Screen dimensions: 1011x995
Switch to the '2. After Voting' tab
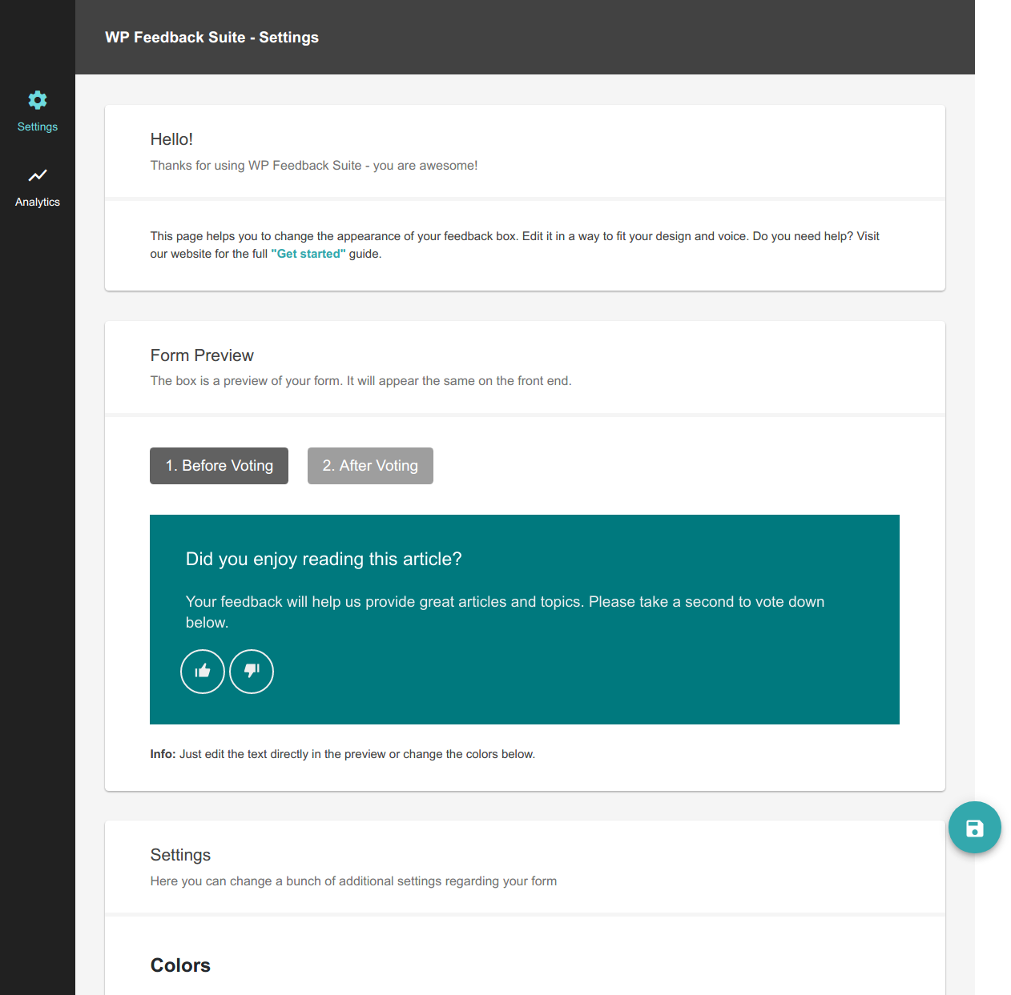(x=370, y=466)
